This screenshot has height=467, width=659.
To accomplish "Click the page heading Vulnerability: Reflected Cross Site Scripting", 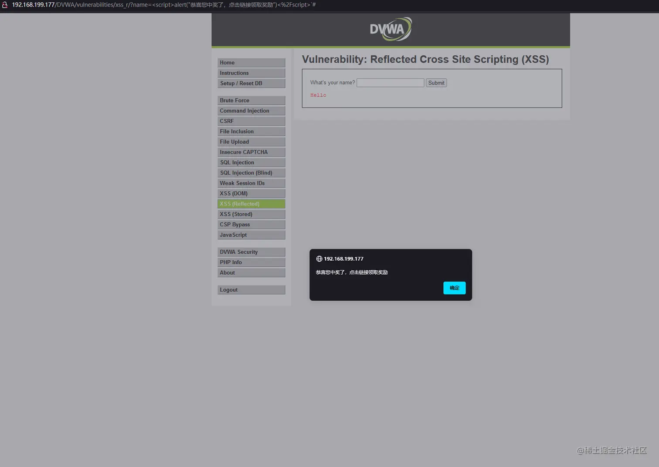I will pyautogui.click(x=425, y=59).
